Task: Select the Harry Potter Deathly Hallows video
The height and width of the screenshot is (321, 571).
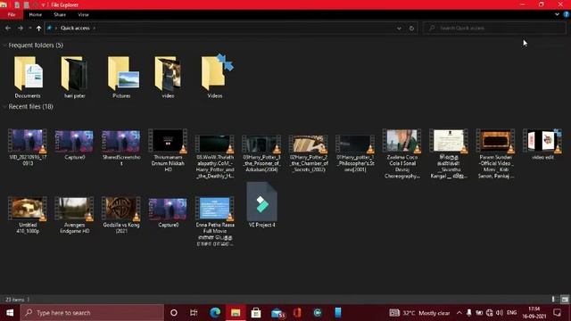Action: point(215,157)
